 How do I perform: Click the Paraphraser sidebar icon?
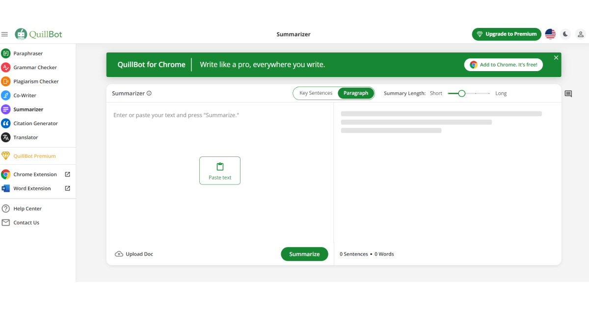[x=6, y=53]
